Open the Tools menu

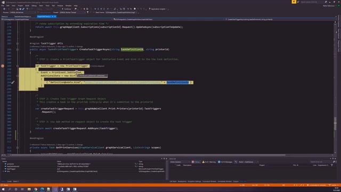coord(47,6)
